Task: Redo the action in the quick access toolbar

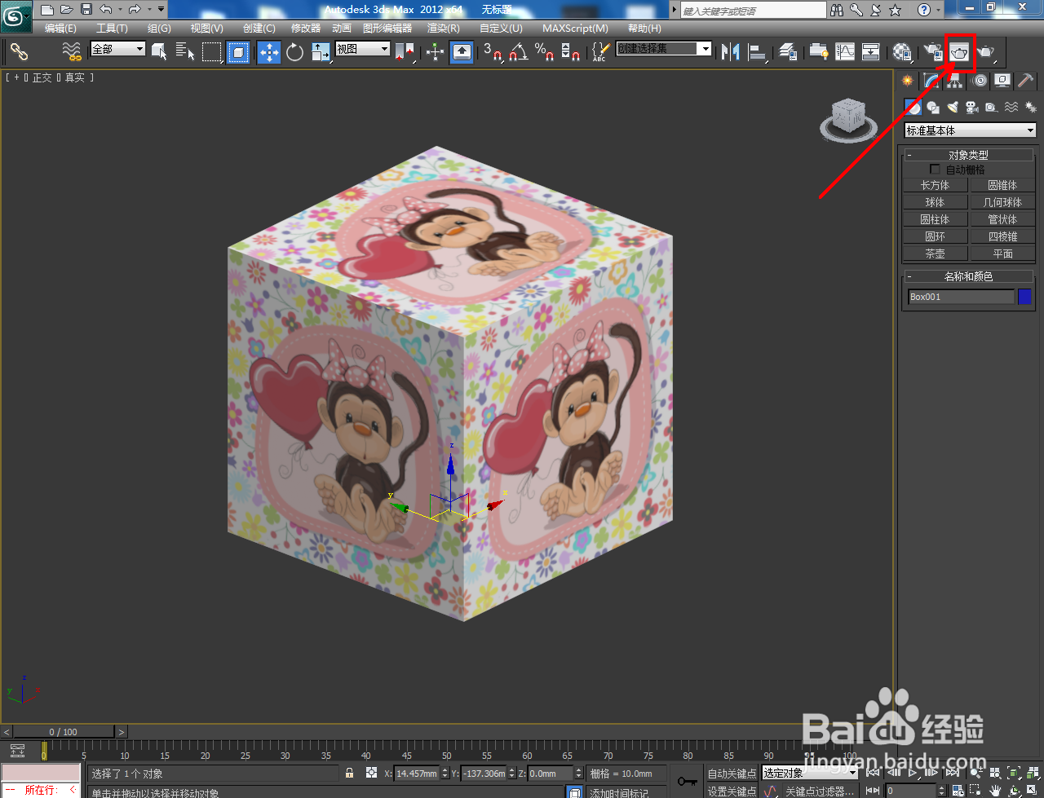Action: (x=135, y=10)
